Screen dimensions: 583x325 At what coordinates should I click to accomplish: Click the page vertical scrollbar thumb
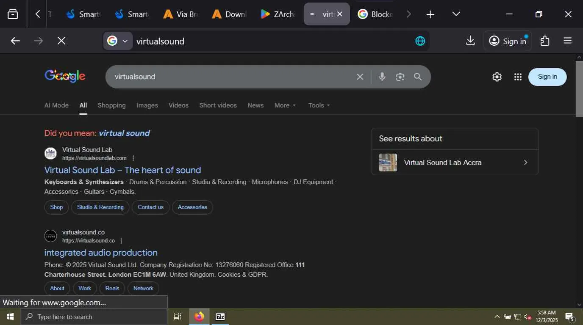coord(579,88)
